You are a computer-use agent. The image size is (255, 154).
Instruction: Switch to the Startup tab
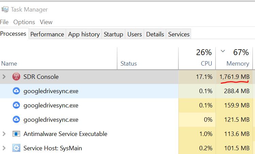click(x=113, y=34)
